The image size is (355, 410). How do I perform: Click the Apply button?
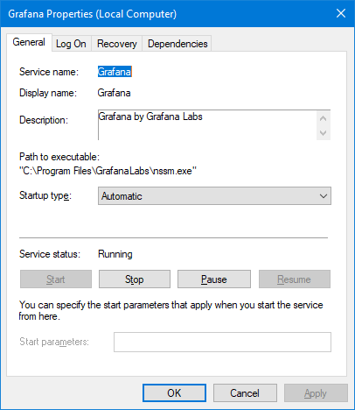click(x=316, y=392)
